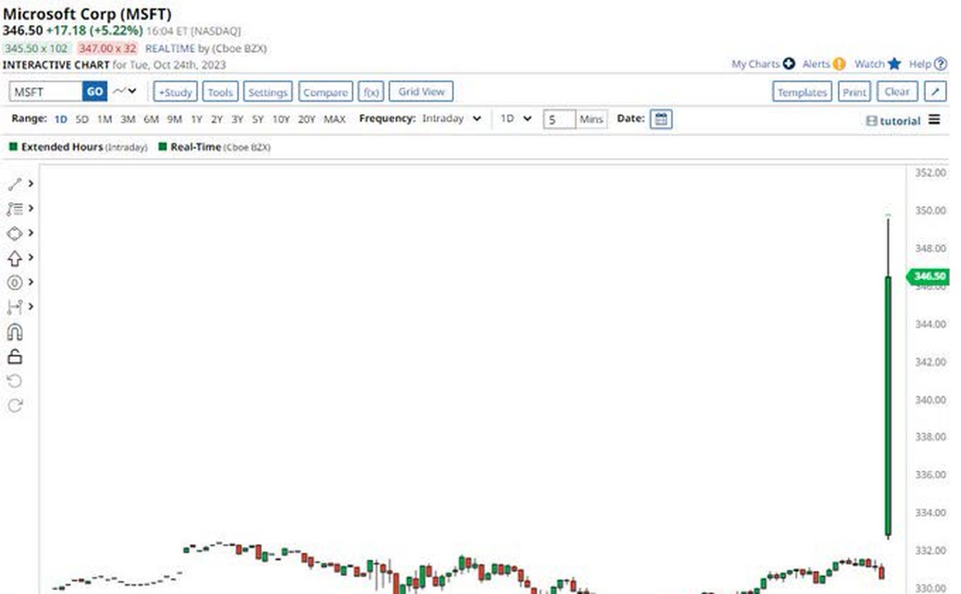Image resolution: width=961 pixels, height=594 pixels.
Task: Toggle the magnet snap tool
Action: (14, 332)
